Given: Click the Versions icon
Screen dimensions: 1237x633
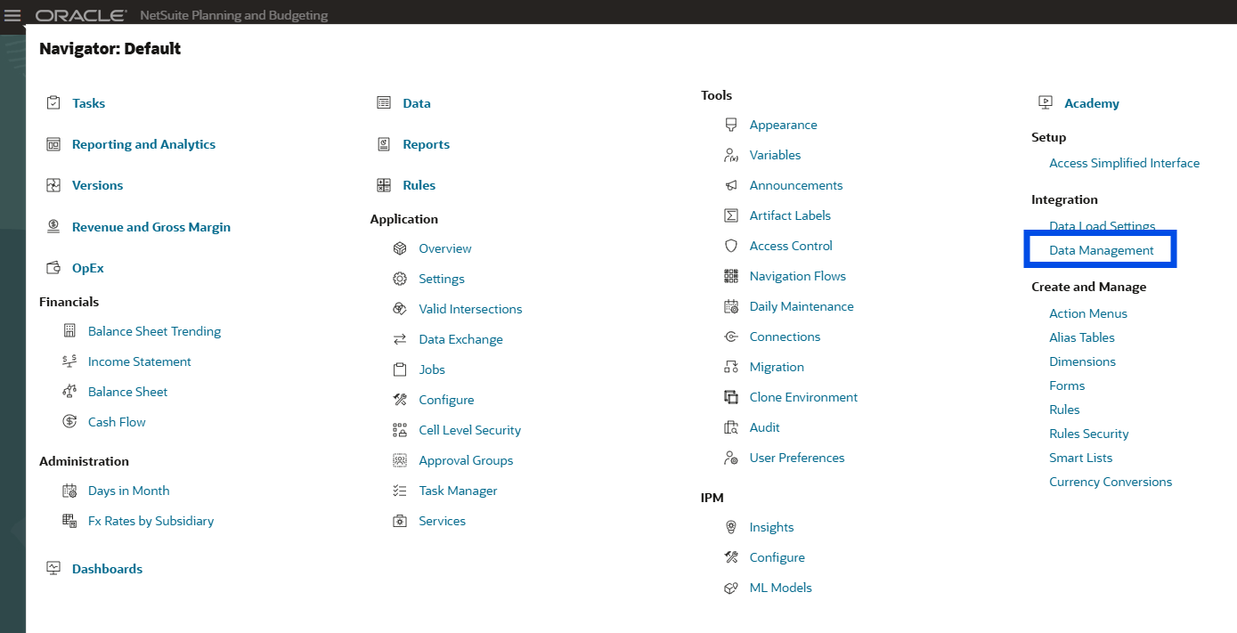Looking at the screenshot, I should [53, 185].
